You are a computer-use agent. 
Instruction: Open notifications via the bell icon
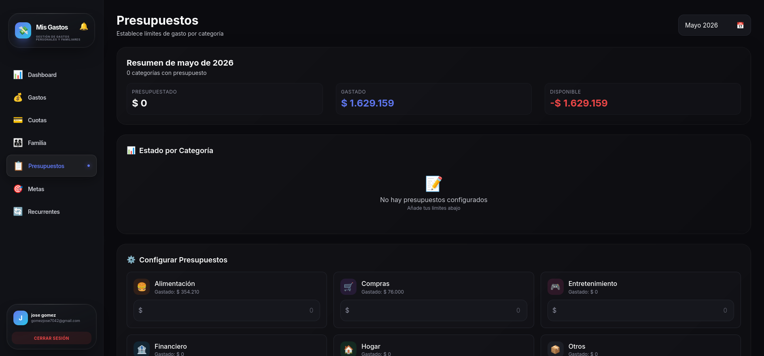pyautogui.click(x=84, y=27)
